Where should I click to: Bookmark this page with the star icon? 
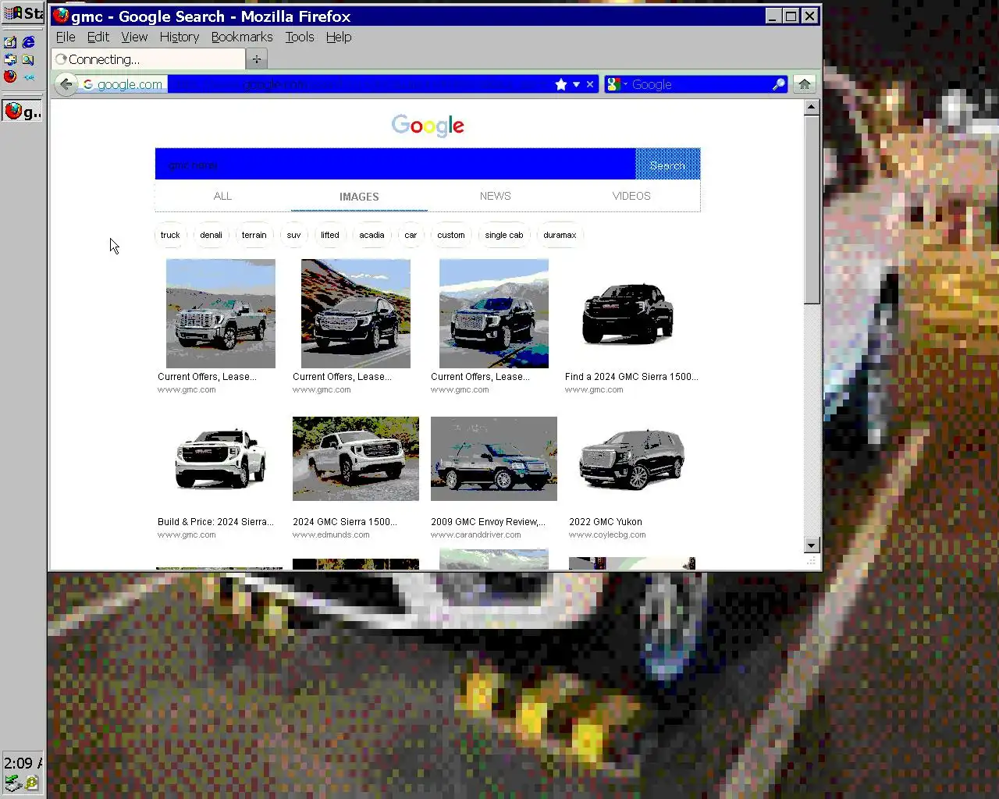click(560, 84)
